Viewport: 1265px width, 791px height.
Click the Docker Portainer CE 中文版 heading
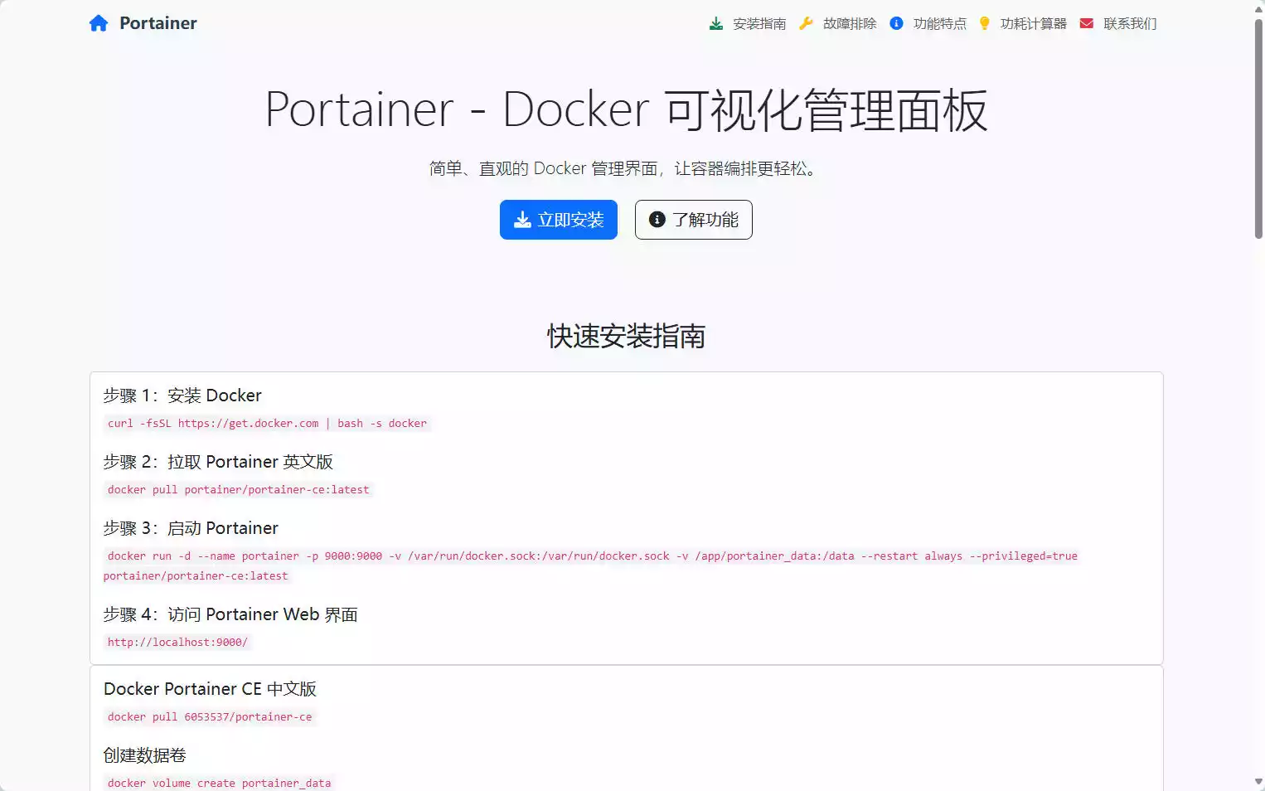[210, 689]
